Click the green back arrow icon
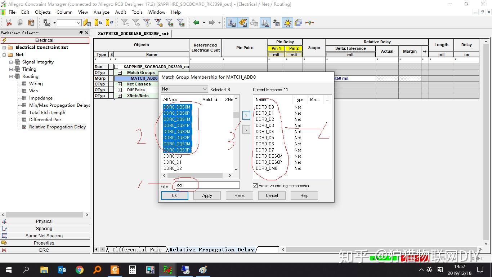Image resolution: width=492 pixels, height=277 pixels. point(196,23)
